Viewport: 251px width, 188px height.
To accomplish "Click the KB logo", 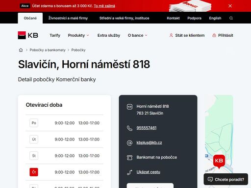I will coord(28,35).
